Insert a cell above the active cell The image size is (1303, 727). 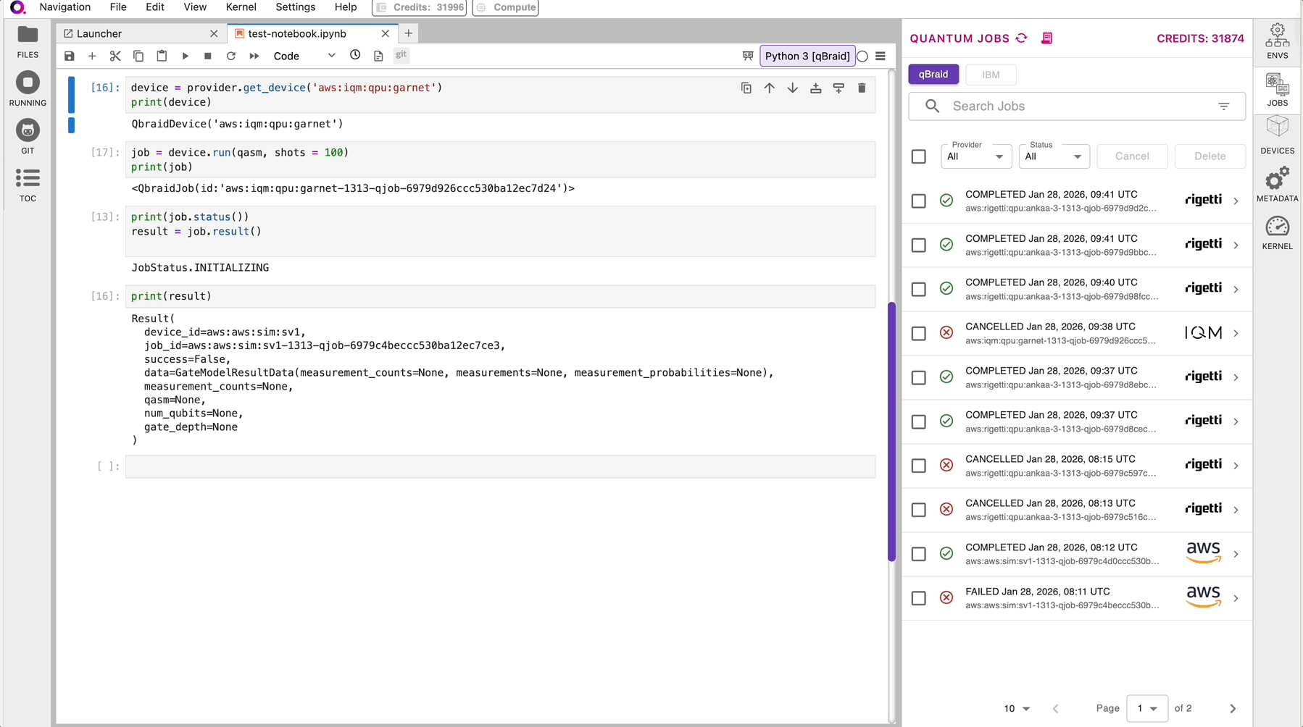coord(816,88)
